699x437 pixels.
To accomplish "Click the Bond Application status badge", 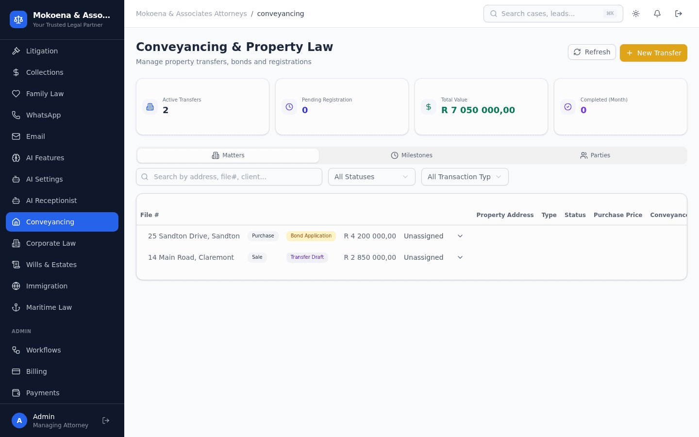I will point(311,236).
